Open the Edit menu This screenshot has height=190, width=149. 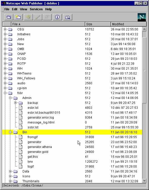point(14,9)
